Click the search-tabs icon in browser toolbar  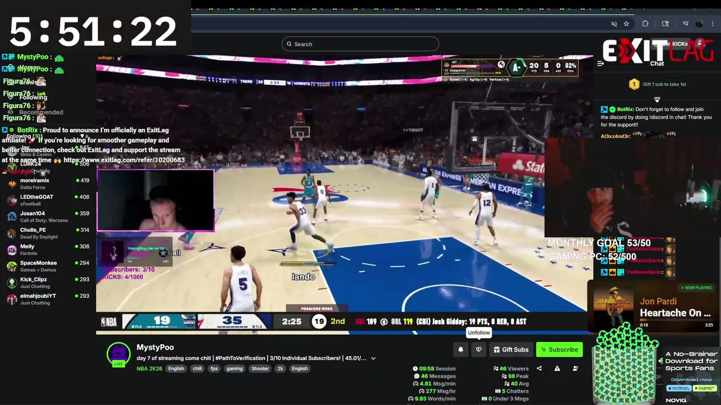[x=665, y=24]
